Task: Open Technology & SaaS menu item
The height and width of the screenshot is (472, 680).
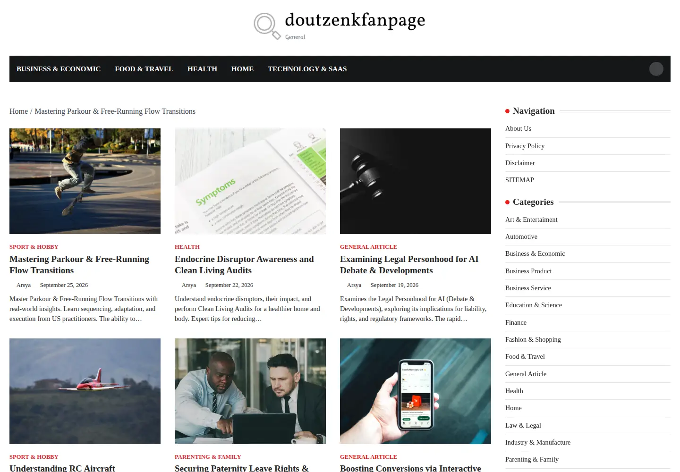Action: click(307, 69)
